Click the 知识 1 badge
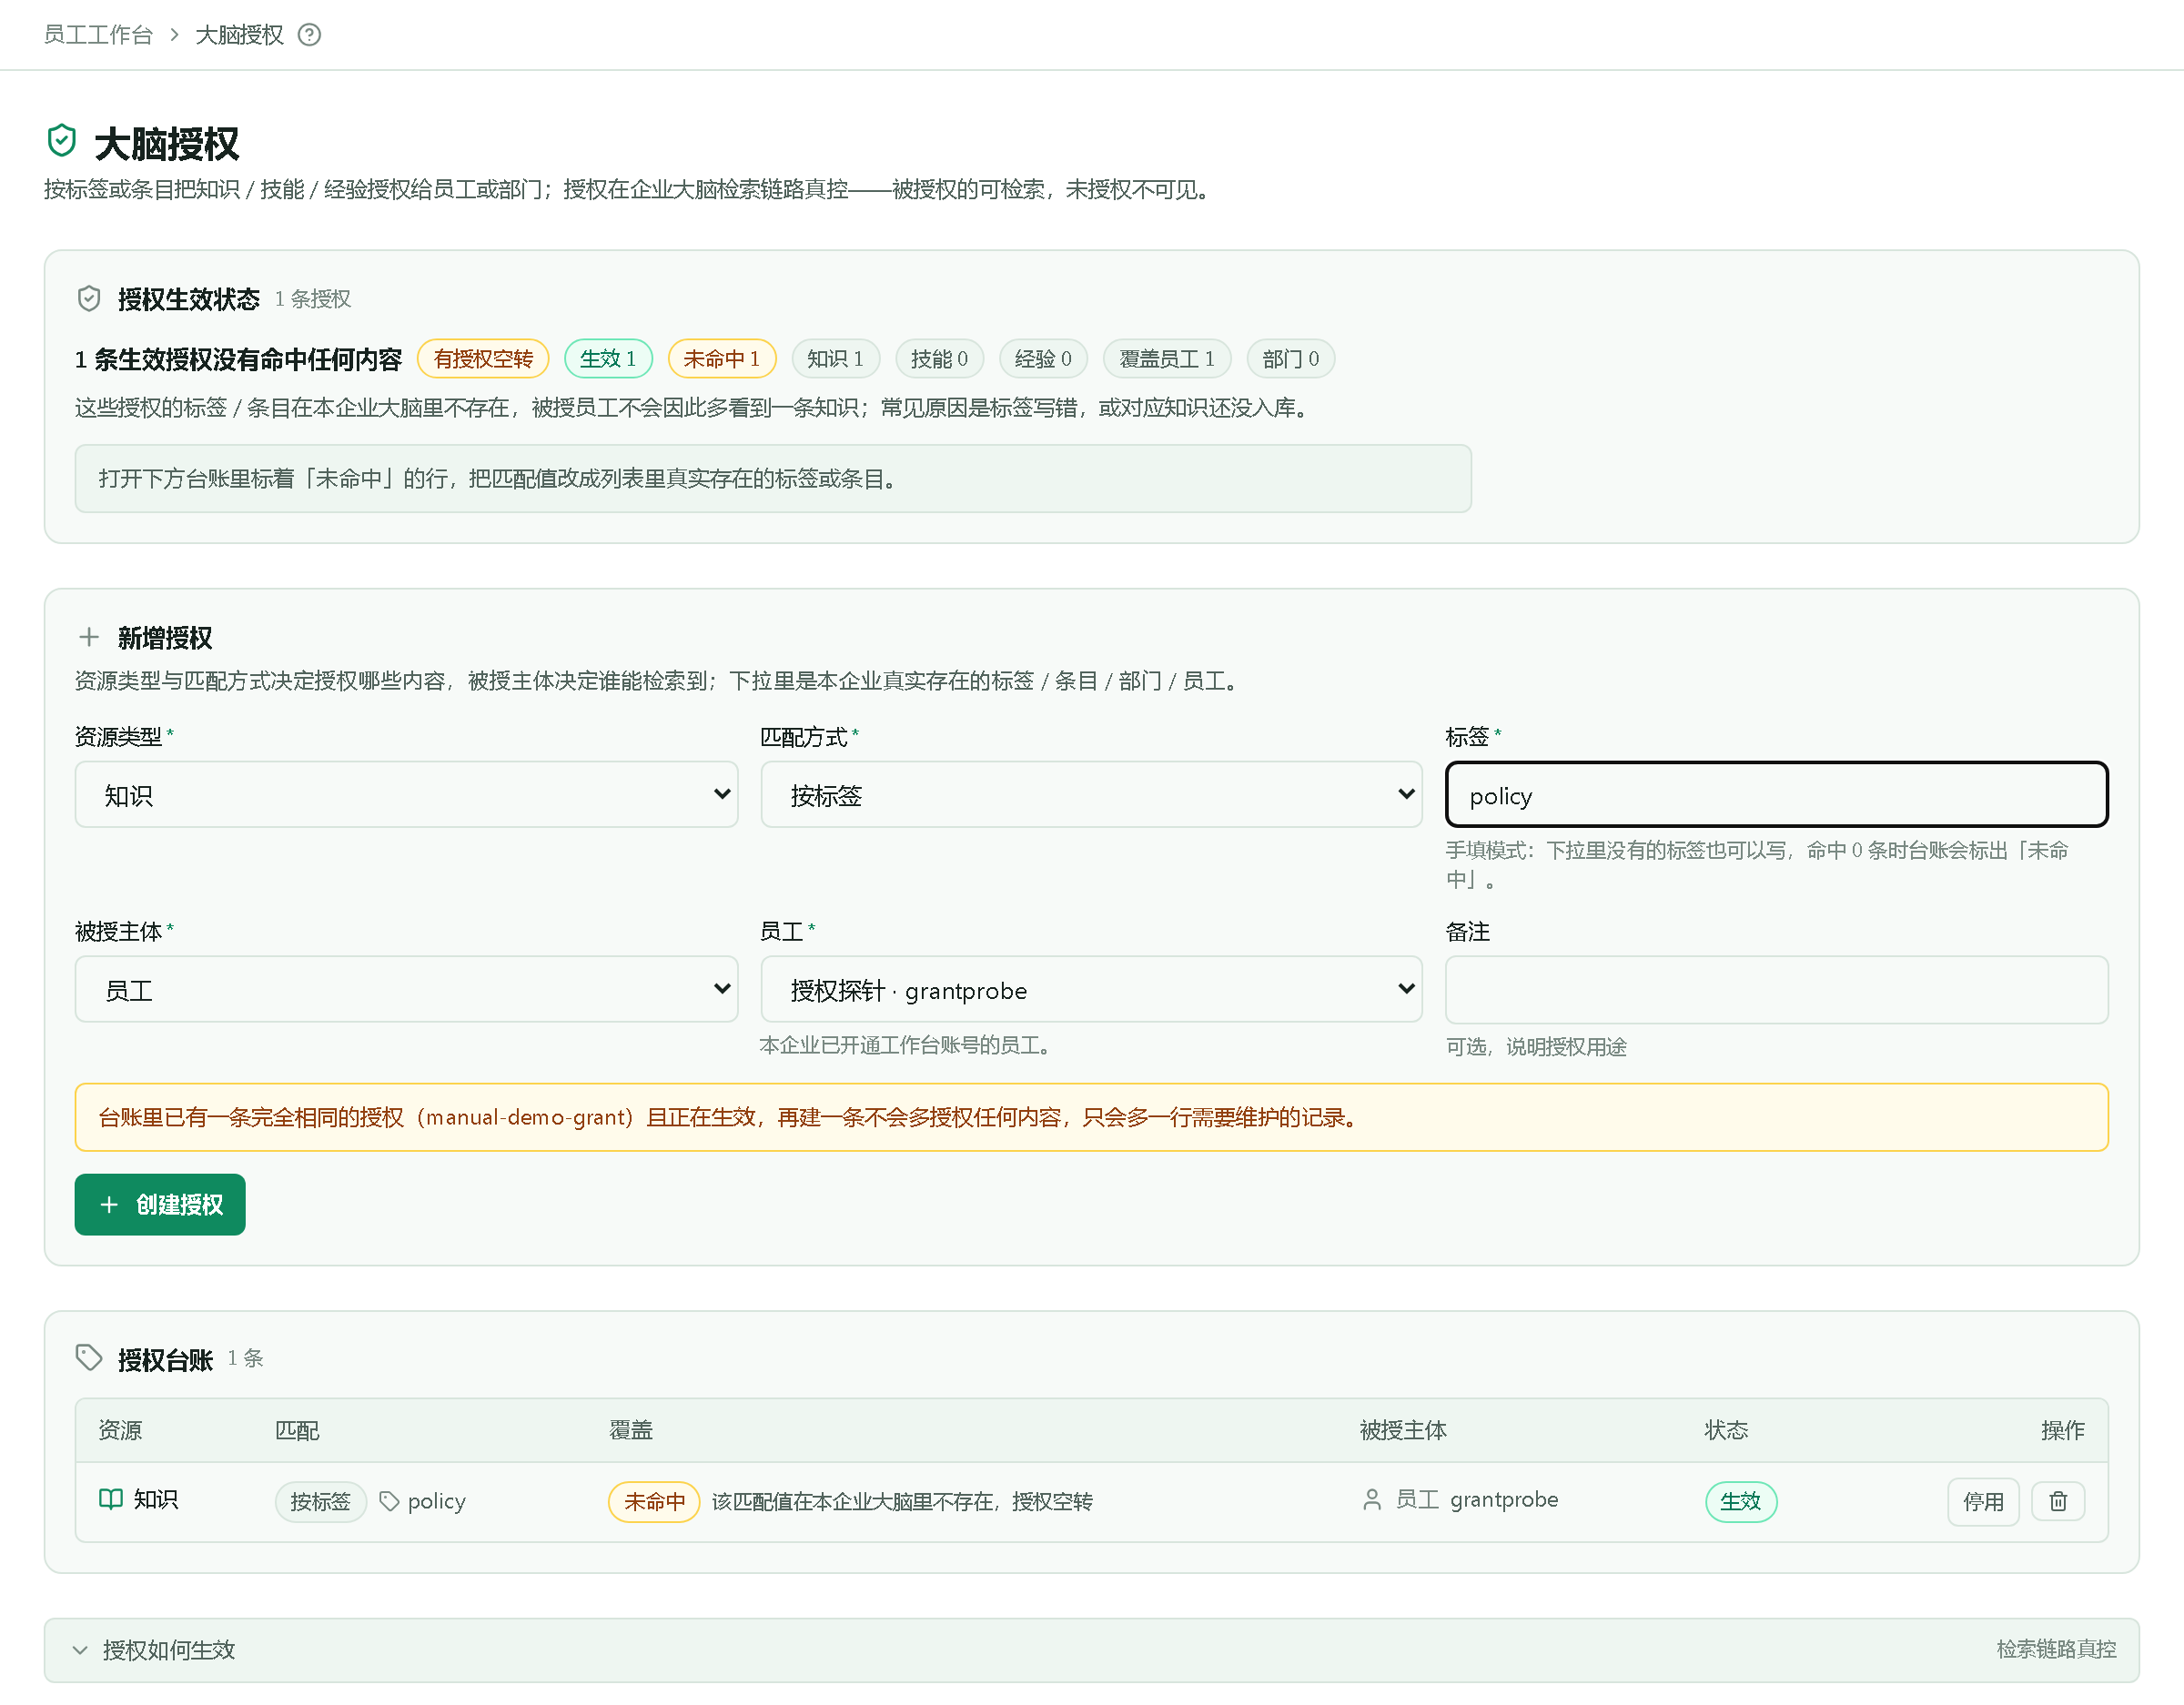This screenshot has width=2184, height=1705. [x=835, y=359]
